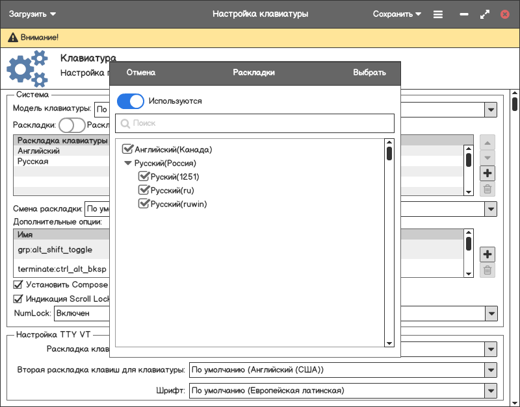Move layout up with arrow button
Image resolution: width=520 pixels, height=407 pixels.
pos(487,142)
